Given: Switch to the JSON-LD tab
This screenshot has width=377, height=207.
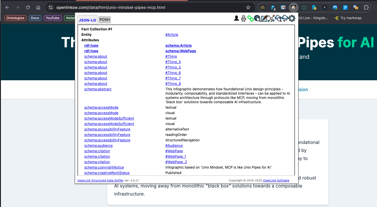Looking at the screenshot, I should point(87,20).
